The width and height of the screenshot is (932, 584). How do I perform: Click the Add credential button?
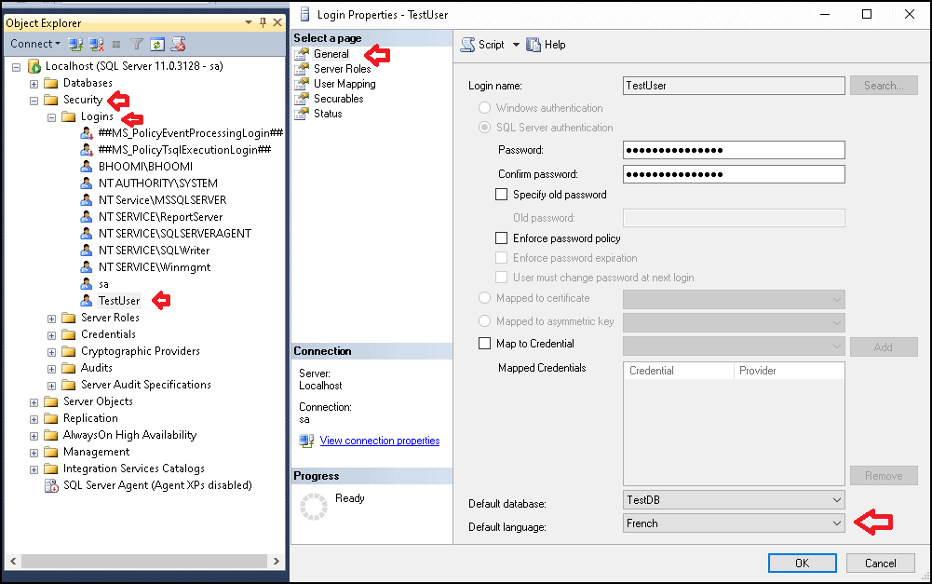[x=884, y=347]
